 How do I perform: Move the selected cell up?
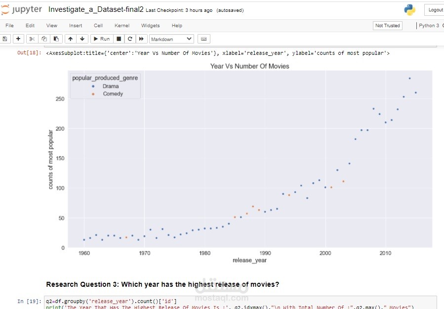pos(70,39)
